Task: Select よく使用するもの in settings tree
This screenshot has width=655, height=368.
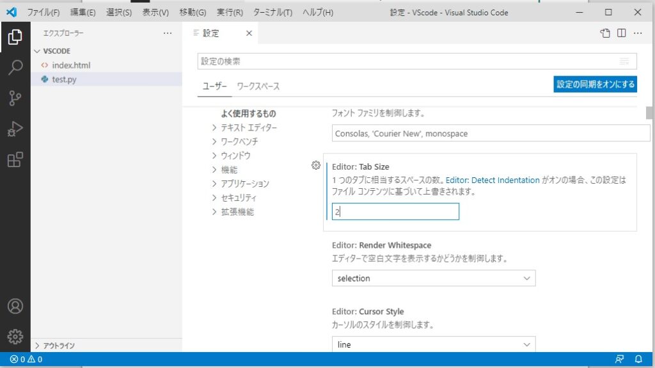Action: (x=249, y=113)
